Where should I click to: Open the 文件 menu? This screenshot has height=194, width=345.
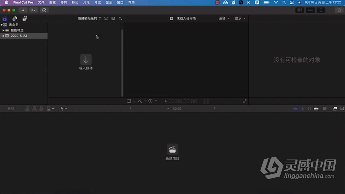pos(41,3)
